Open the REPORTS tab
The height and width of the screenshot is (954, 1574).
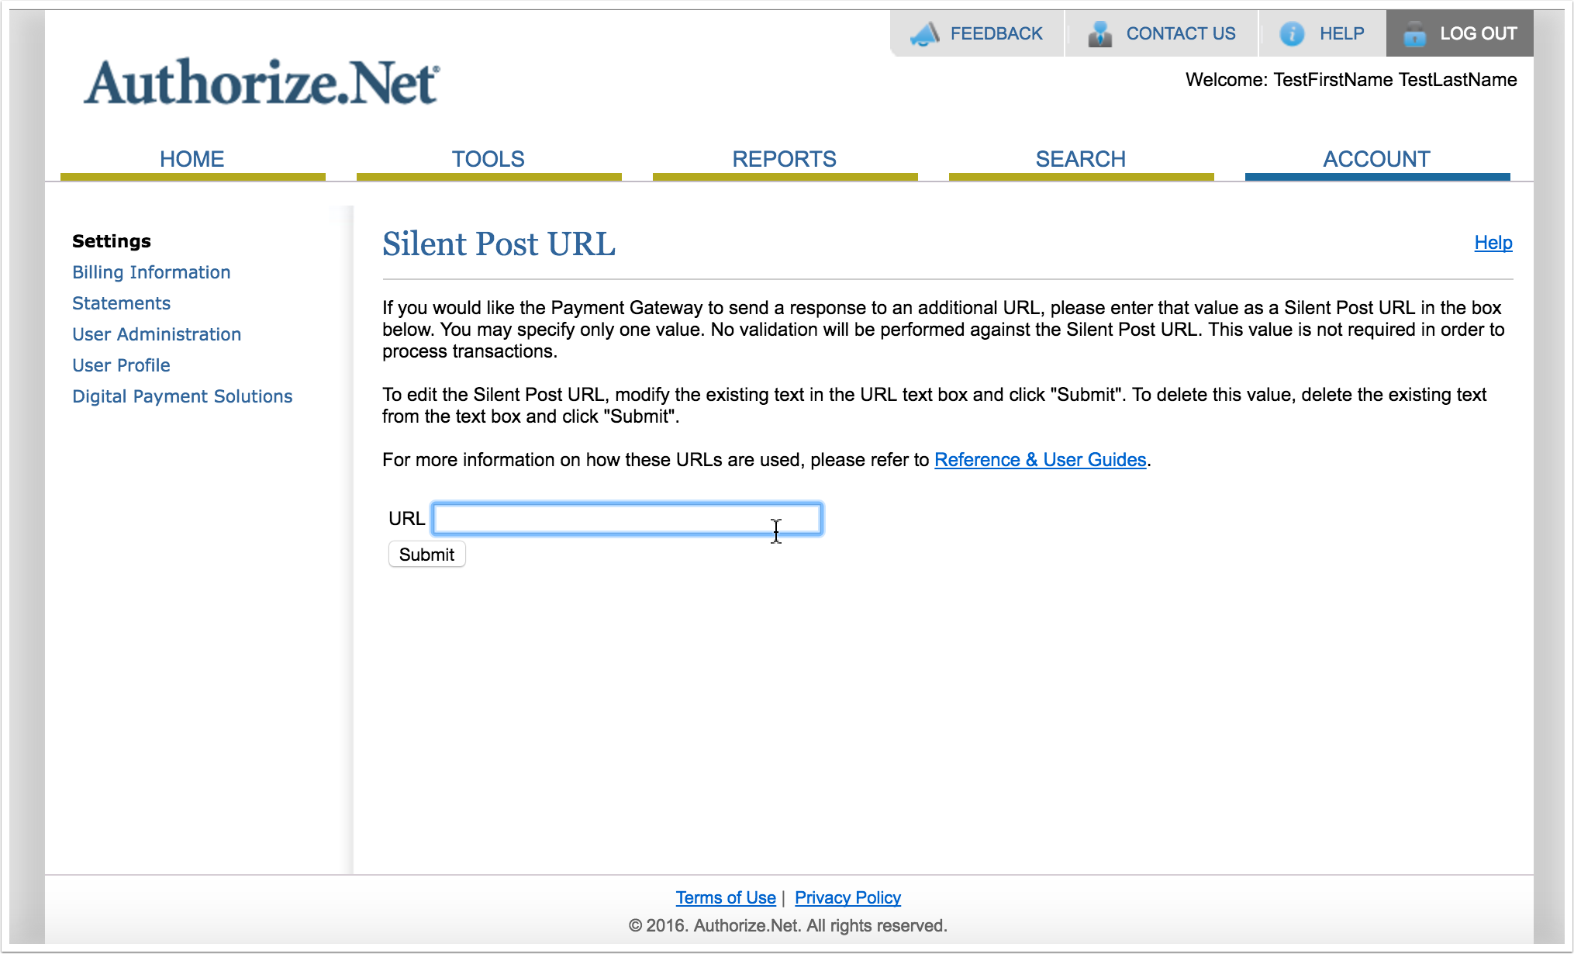tap(785, 159)
